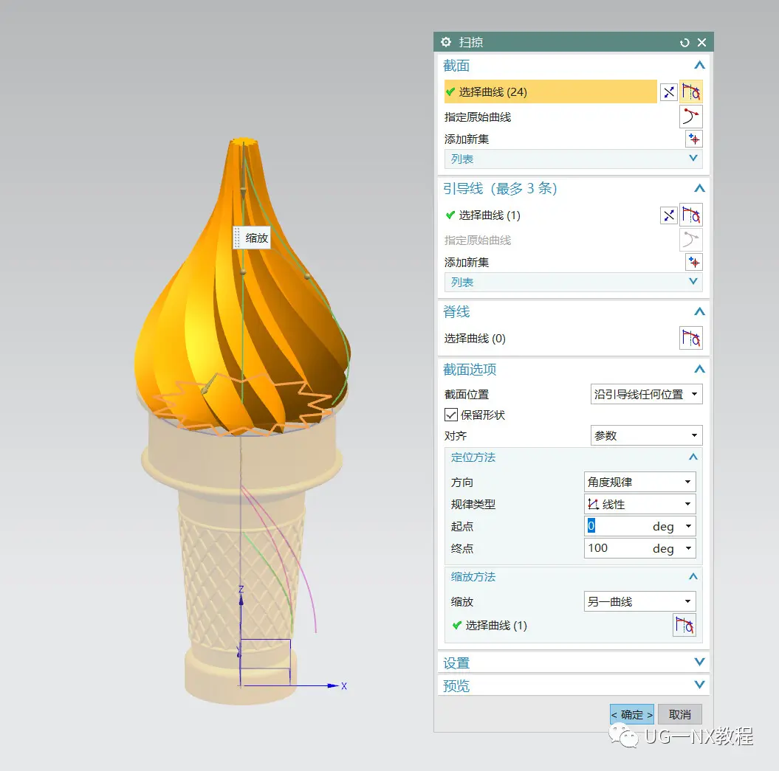Open the 截面位置 dropdown
The height and width of the screenshot is (771, 779).
[x=646, y=395]
